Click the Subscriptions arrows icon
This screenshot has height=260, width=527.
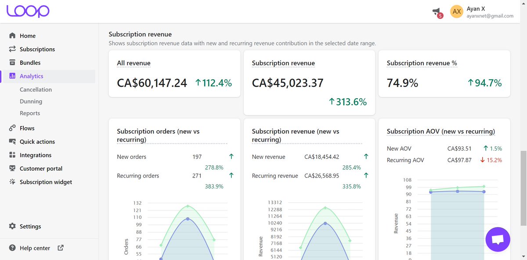(x=12, y=49)
